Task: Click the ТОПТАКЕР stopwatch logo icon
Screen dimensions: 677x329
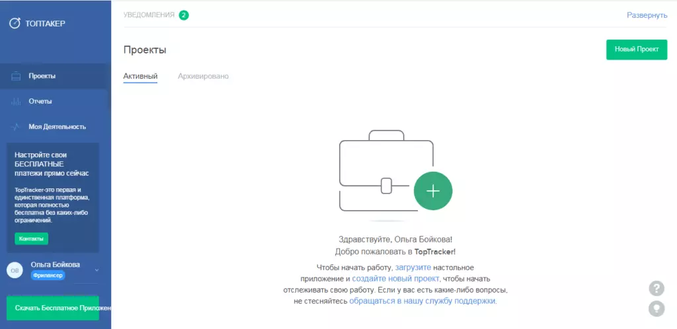Action: [15, 23]
